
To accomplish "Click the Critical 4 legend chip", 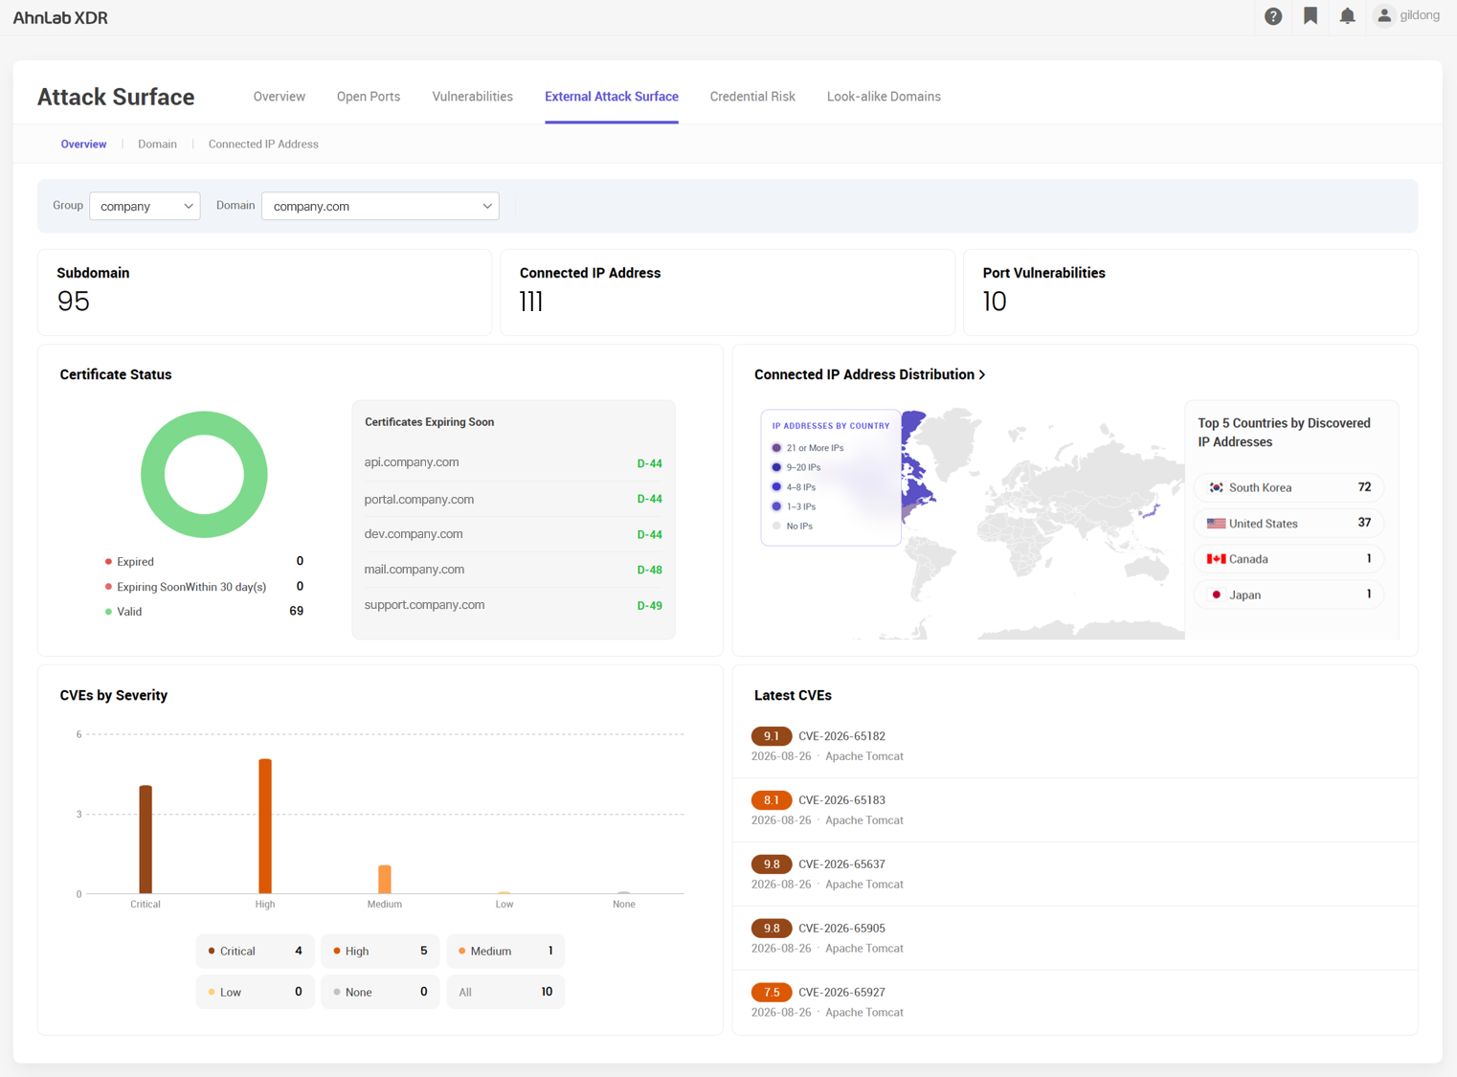I will (255, 952).
